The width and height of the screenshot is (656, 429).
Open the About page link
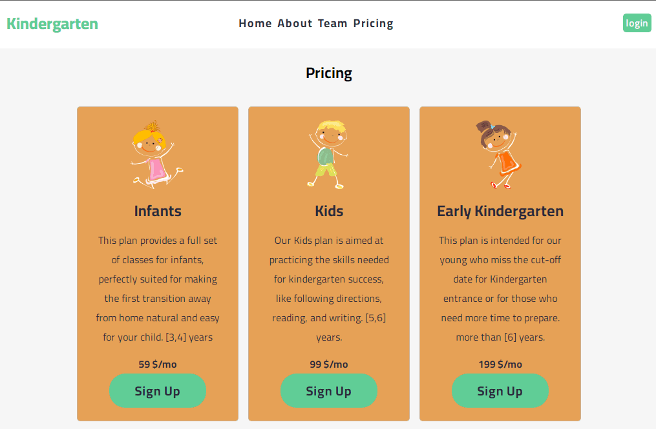coord(295,23)
